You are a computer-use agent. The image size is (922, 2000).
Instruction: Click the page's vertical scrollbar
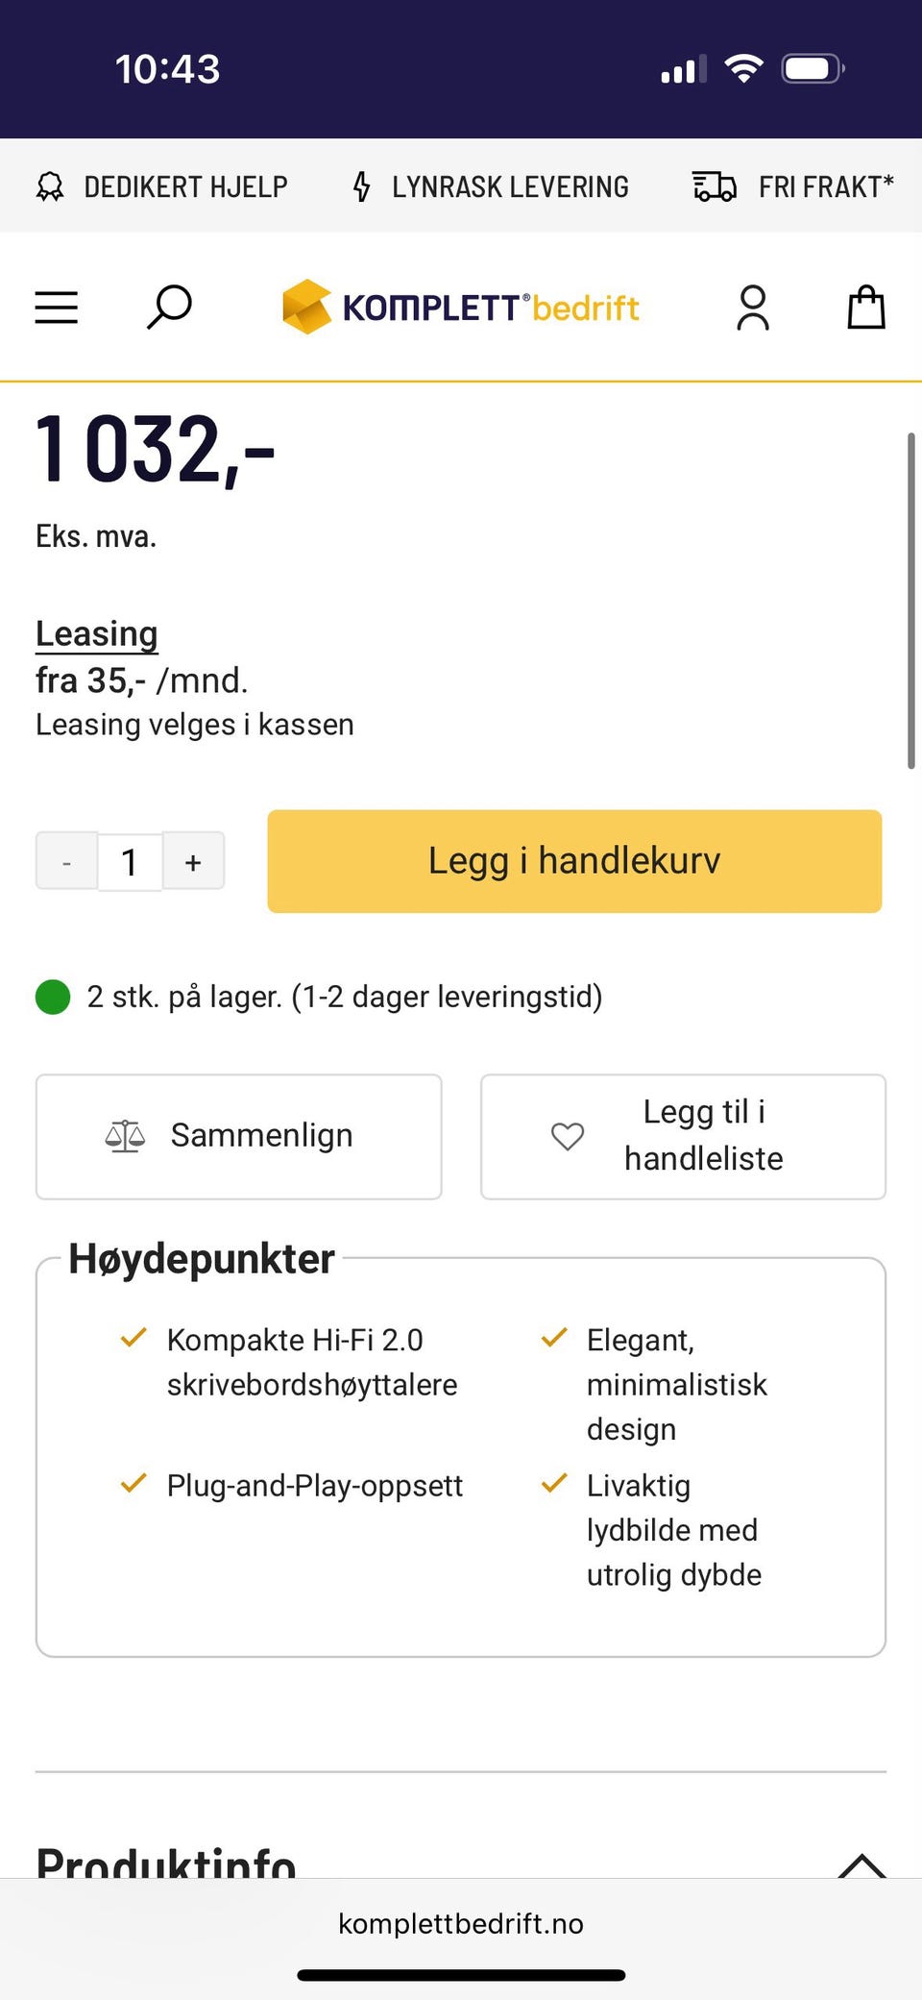910,601
